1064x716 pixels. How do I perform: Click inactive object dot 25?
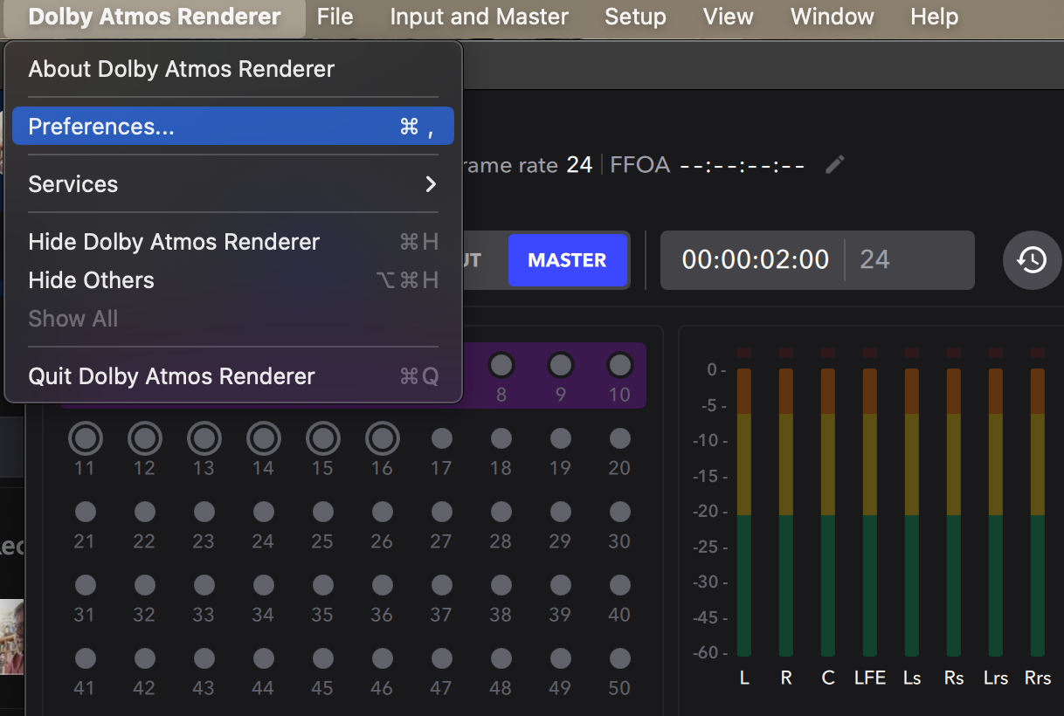click(x=322, y=512)
